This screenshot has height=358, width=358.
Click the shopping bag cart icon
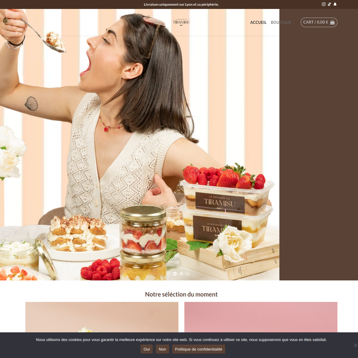(x=332, y=22)
